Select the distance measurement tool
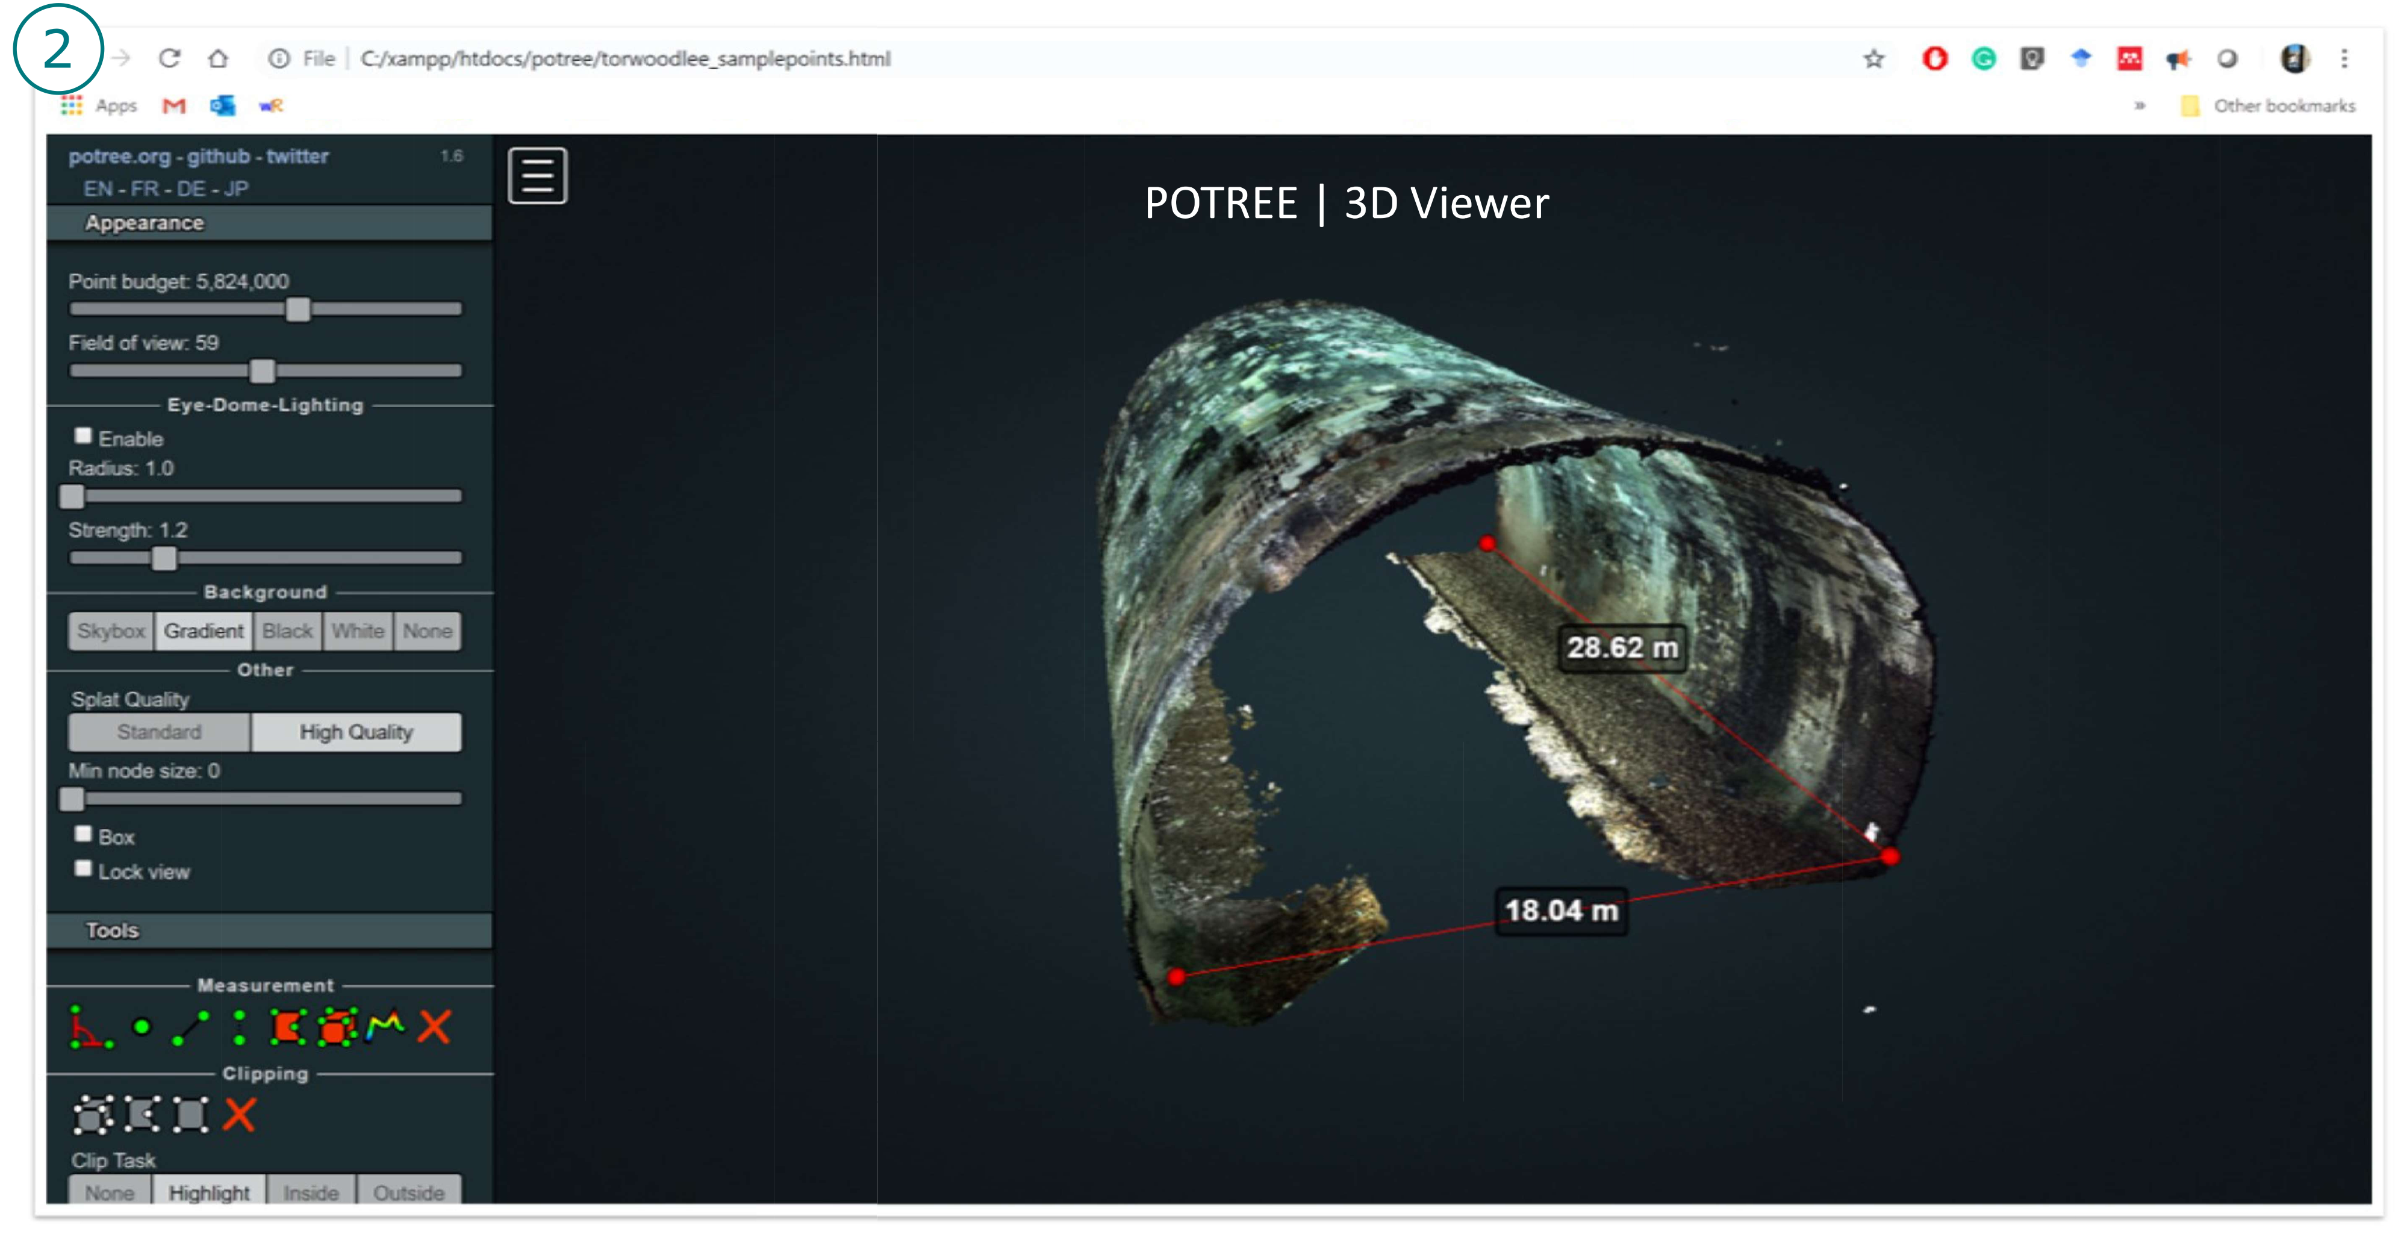The image size is (2401, 1234). (191, 1027)
